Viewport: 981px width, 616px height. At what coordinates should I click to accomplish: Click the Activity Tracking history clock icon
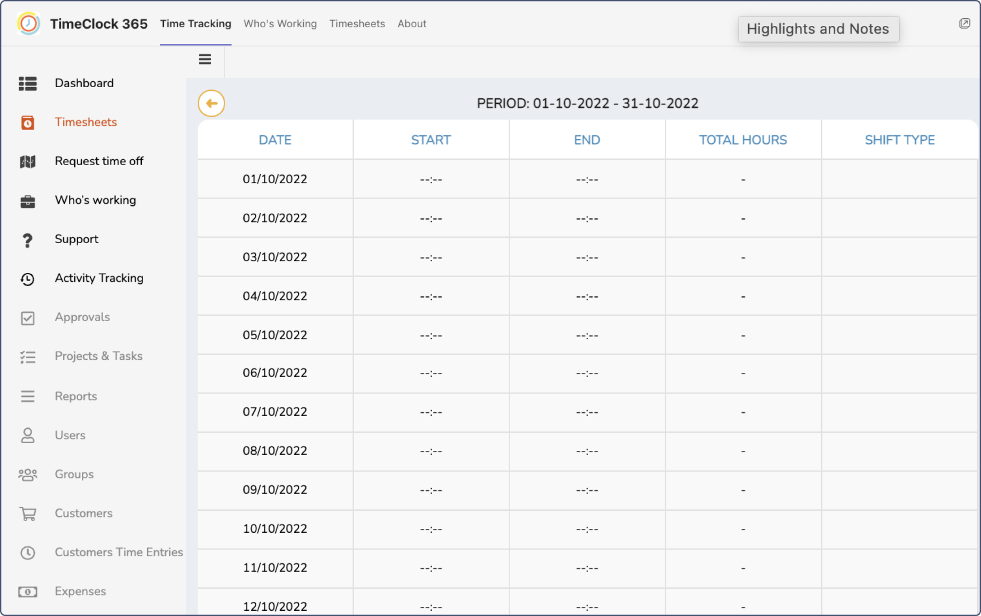[28, 279]
